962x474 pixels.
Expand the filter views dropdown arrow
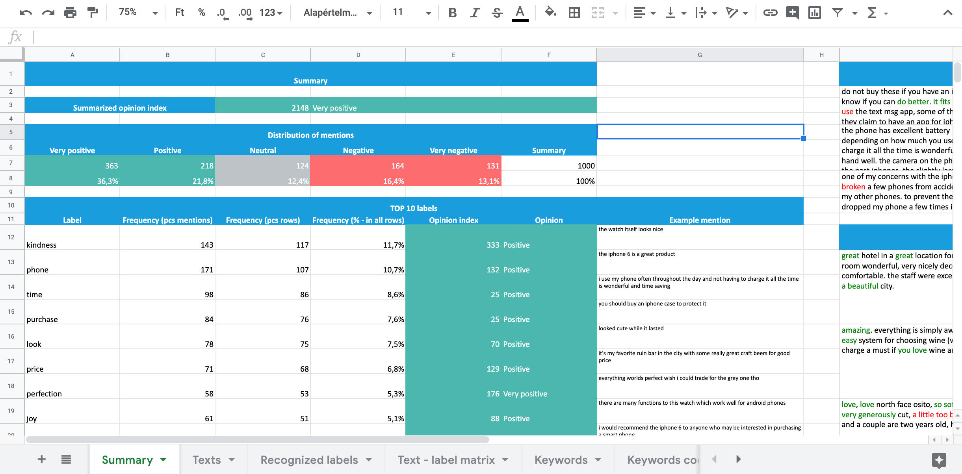pyautogui.click(x=854, y=13)
